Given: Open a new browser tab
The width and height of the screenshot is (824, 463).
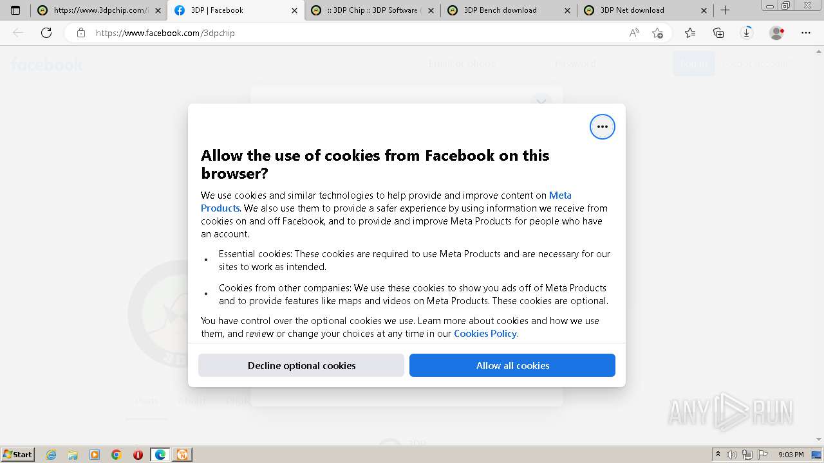Looking at the screenshot, I should click(x=725, y=10).
